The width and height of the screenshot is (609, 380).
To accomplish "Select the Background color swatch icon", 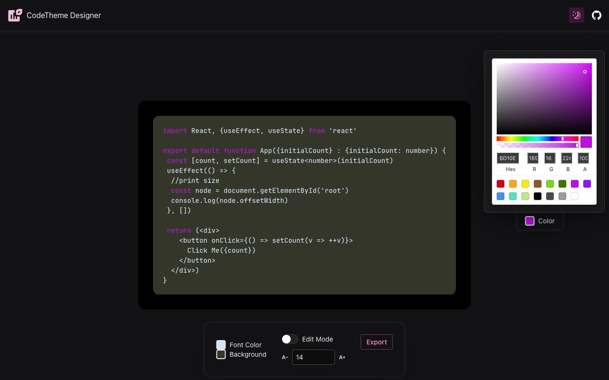I will pyautogui.click(x=221, y=355).
